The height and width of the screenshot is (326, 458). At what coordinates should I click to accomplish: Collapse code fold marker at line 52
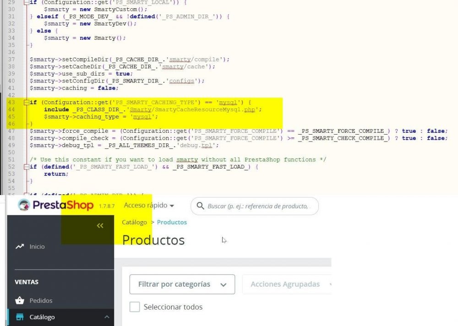point(26,167)
